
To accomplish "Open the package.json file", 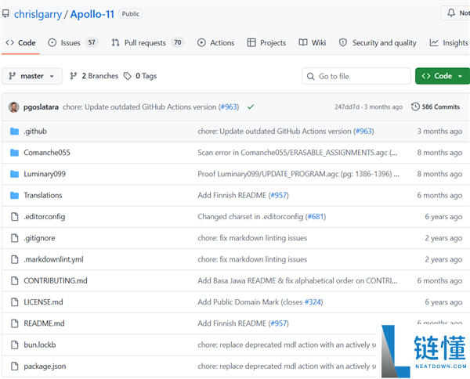I will pyautogui.click(x=45, y=366).
